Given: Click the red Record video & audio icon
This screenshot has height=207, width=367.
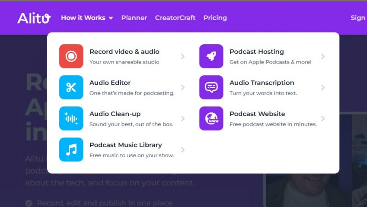Looking at the screenshot, I should point(71,56).
